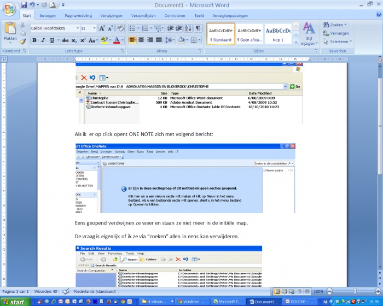Cut the selection with scissors icon
Screen dimensions: 383x306
pos(22,25)
